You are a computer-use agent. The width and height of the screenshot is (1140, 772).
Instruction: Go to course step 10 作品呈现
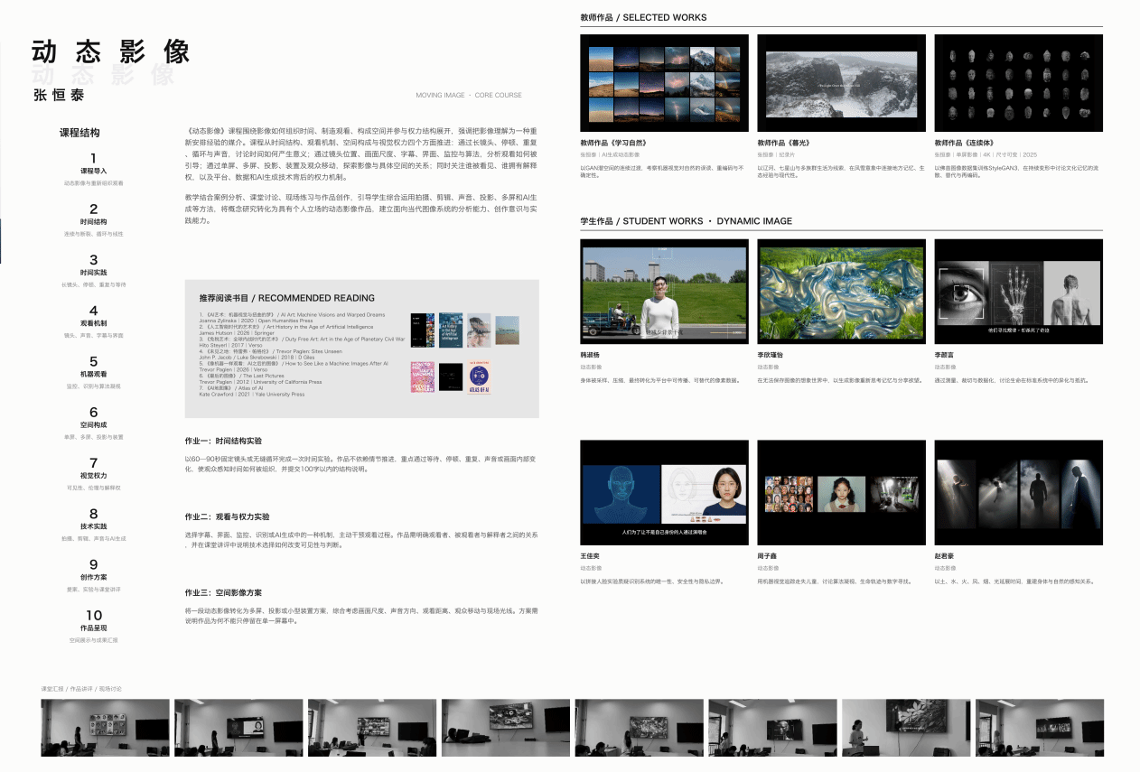(x=93, y=628)
